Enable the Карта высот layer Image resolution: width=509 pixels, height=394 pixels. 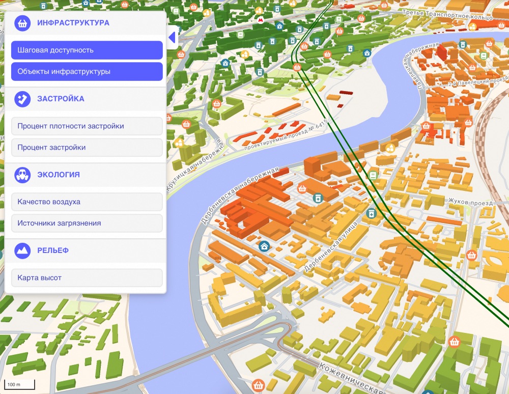[87, 277]
